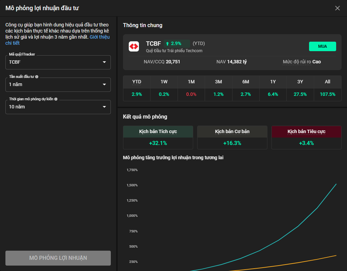Click the Kịch bản Cơ bản card
This screenshot has height=271, width=347.
[x=232, y=138]
